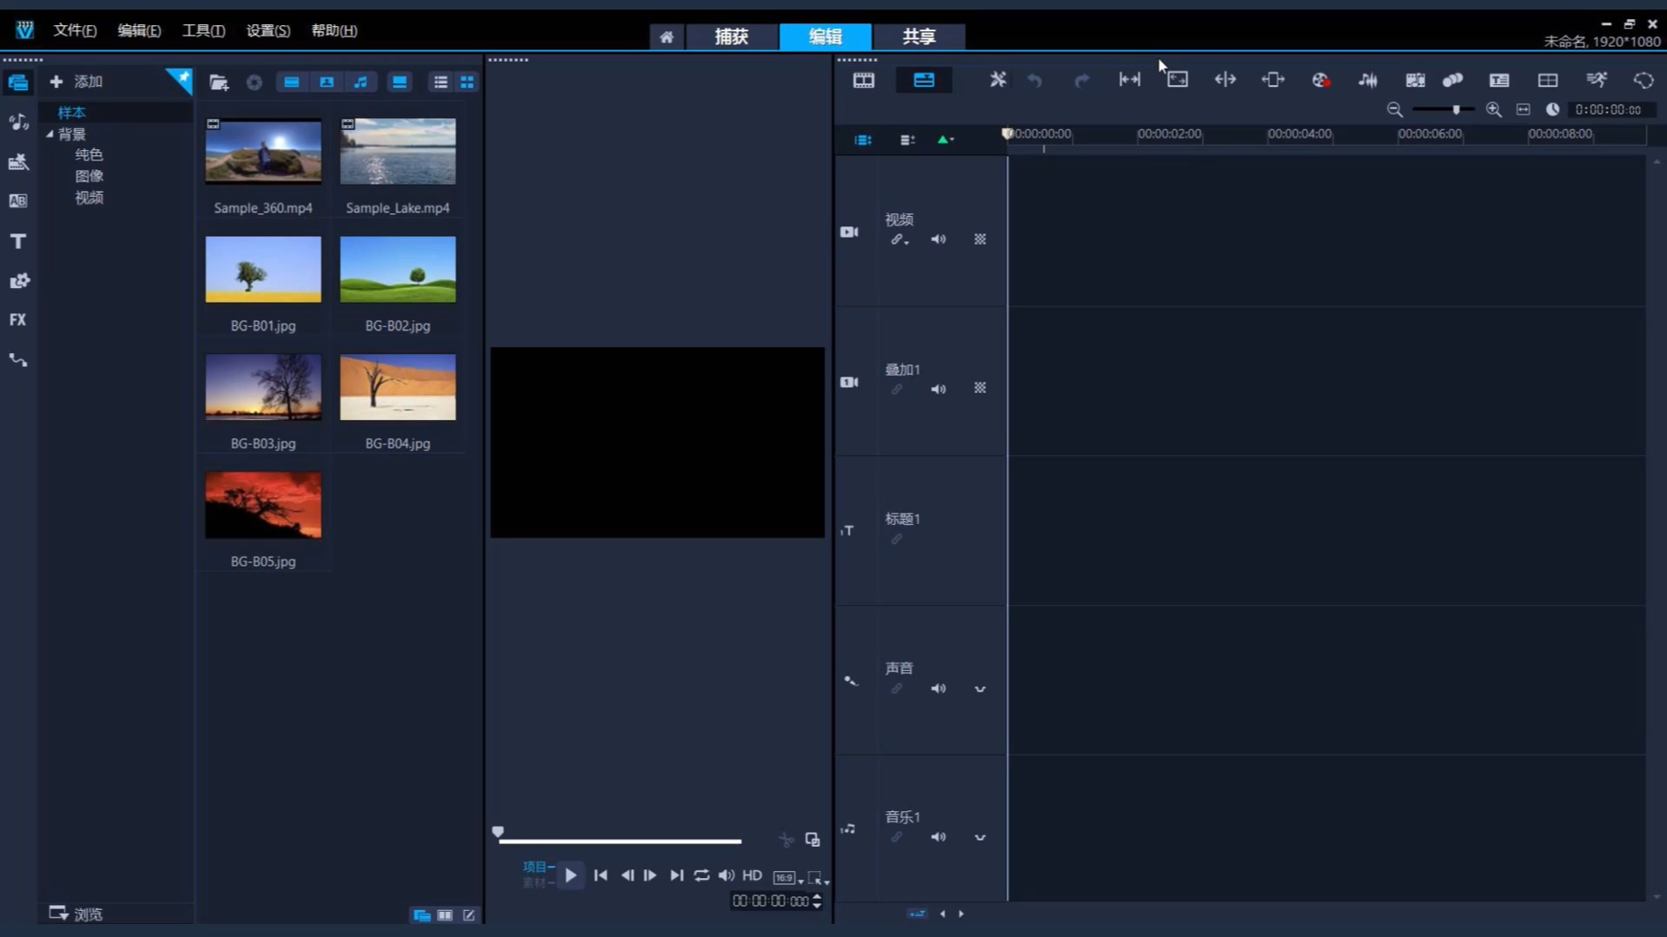Click the record/capture option disc icon

(254, 82)
